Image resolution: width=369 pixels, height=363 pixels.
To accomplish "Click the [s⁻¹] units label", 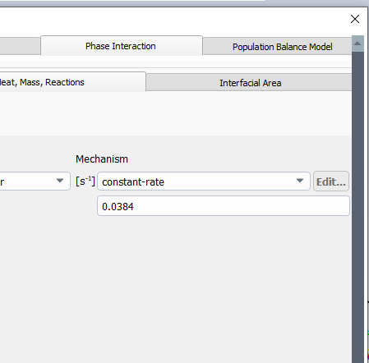I will click(85, 181).
